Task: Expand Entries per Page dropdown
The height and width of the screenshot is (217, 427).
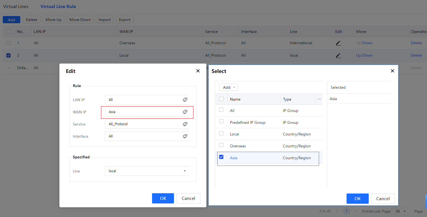Action: [x=401, y=211]
